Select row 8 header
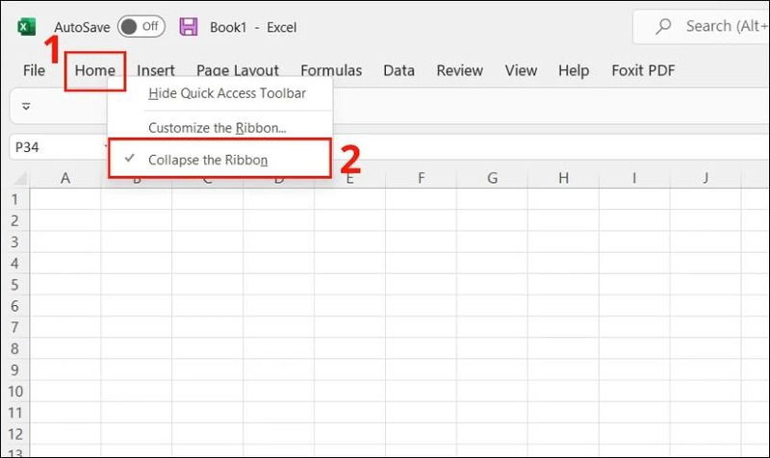Image resolution: width=770 pixels, height=458 pixels. [14, 348]
